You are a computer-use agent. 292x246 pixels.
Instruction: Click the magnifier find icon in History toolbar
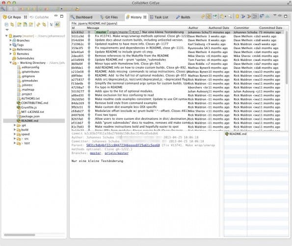click(230, 17)
